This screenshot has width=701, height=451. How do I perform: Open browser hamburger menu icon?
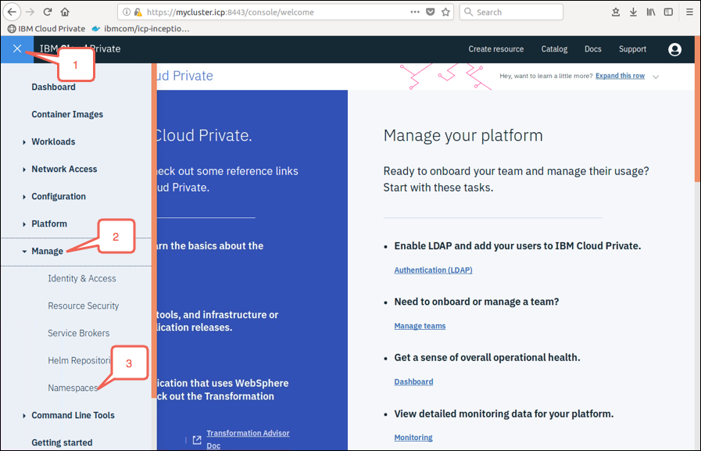pos(689,12)
